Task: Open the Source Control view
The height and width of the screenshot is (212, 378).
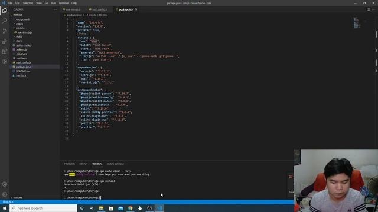Action: (x=5, y=31)
